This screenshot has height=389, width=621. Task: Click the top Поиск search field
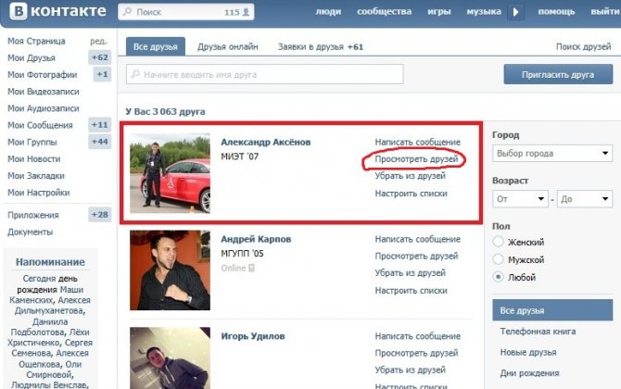pyautogui.click(x=186, y=12)
